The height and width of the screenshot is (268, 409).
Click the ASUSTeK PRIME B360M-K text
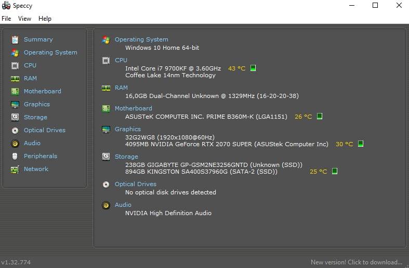(x=206, y=117)
